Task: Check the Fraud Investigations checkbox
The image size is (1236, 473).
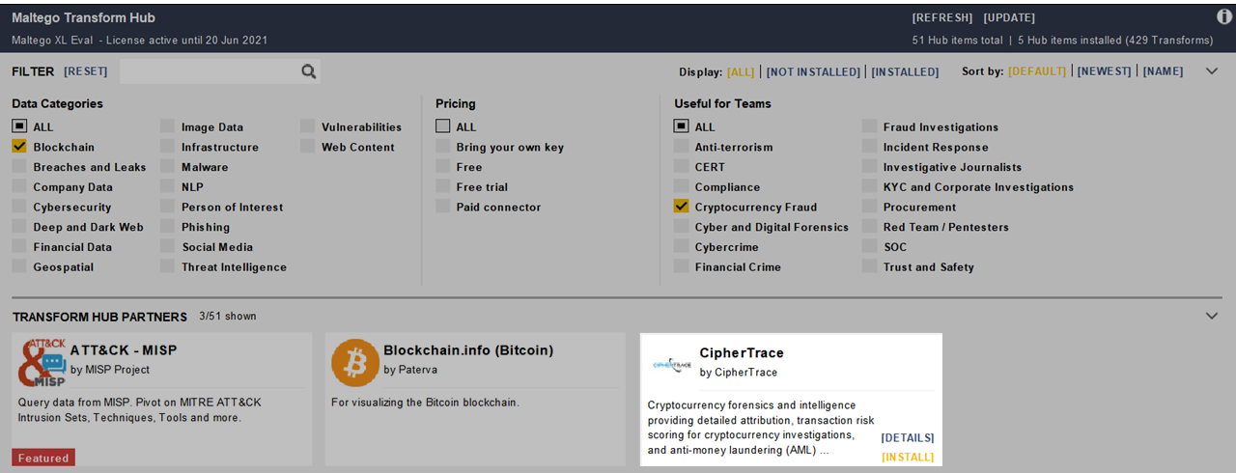Action: (870, 126)
